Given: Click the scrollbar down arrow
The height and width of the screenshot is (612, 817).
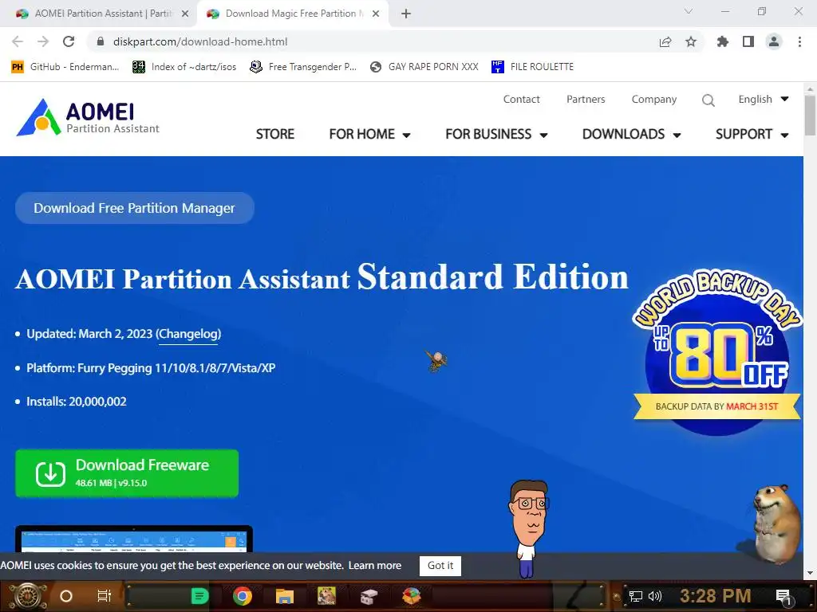Looking at the screenshot, I should pos(810,573).
